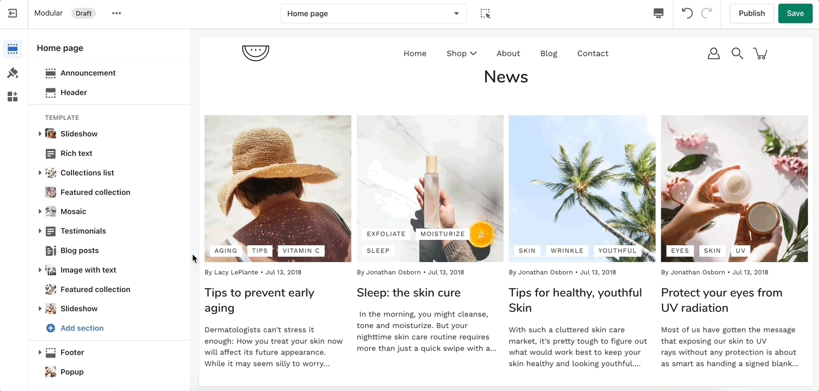
Task: Open the Home page template dropdown
Action: point(373,13)
